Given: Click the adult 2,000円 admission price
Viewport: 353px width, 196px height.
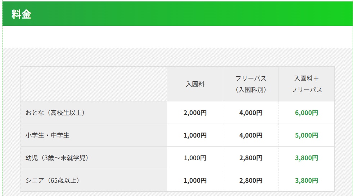Looking at the screenshot, I should coord(195,113).
